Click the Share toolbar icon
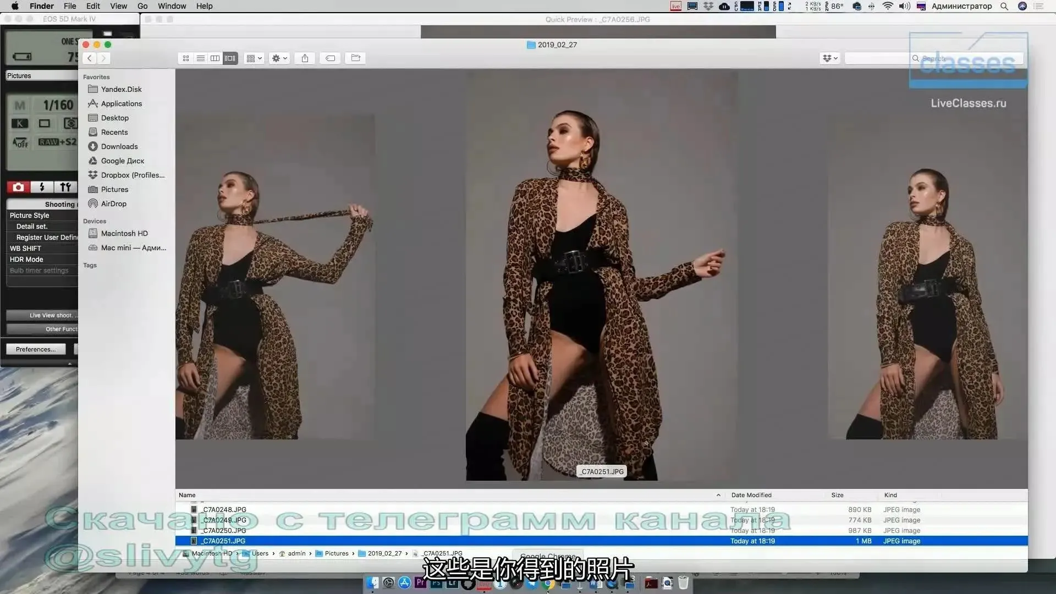The image size is (1056, 594). tap(305, 58)
